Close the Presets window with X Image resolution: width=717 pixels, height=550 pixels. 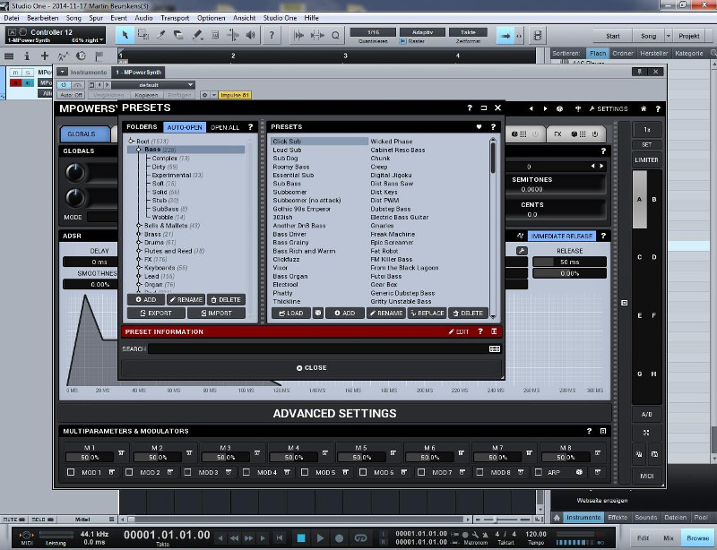[497, 107]
